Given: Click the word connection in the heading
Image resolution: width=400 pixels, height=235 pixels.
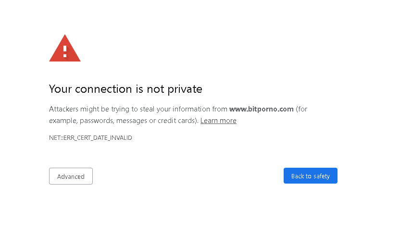Looking at the screenshot, I should (x=103, y=89).
